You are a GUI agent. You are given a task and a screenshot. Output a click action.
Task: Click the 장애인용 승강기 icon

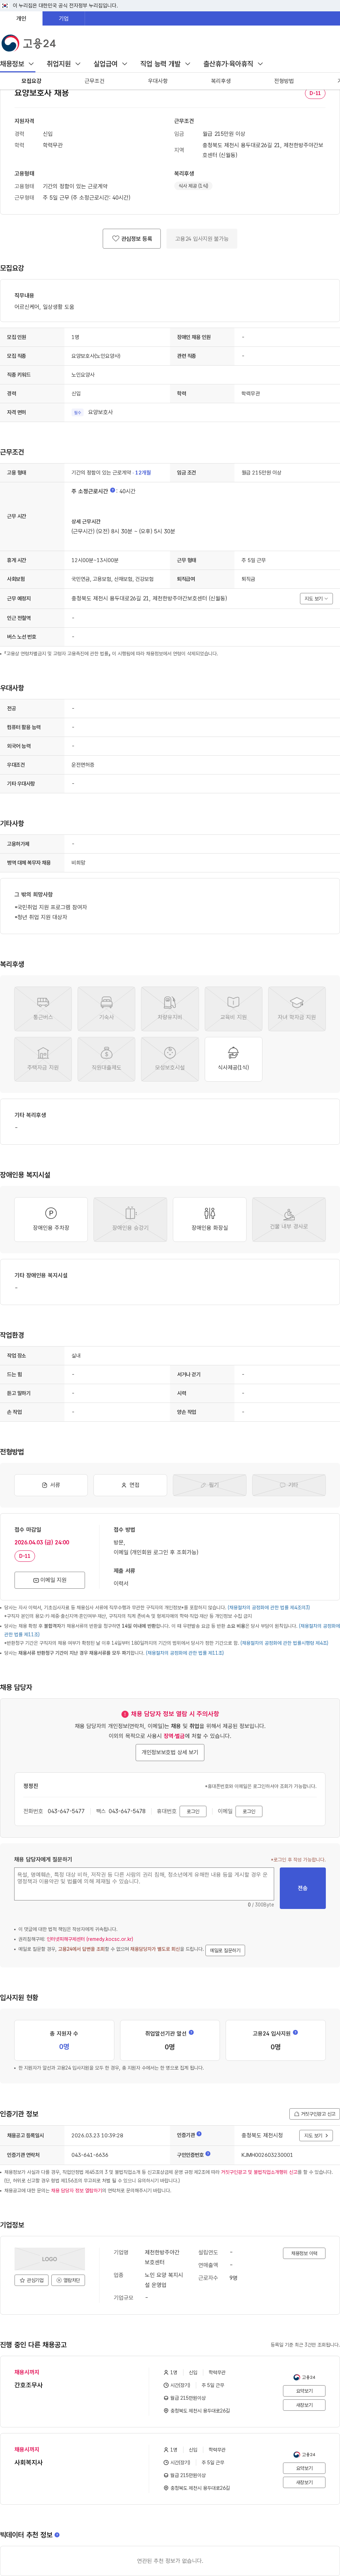(130, 1219)
